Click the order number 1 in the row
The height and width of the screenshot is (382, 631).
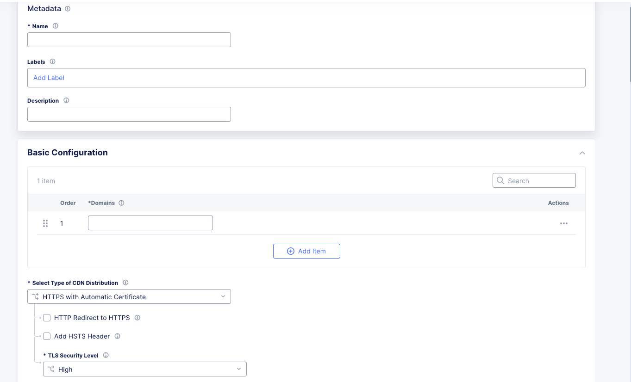point(62,223)
